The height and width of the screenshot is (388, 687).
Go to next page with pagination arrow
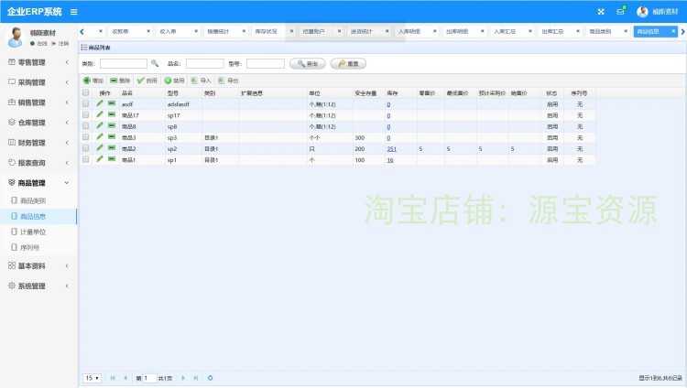183,378
